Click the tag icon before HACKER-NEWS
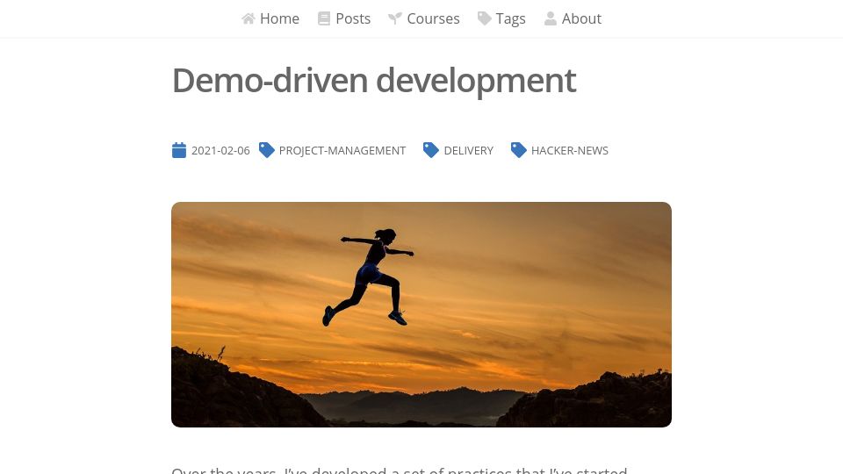The width and height of the screenshot is (843, 474). point(519,150)
